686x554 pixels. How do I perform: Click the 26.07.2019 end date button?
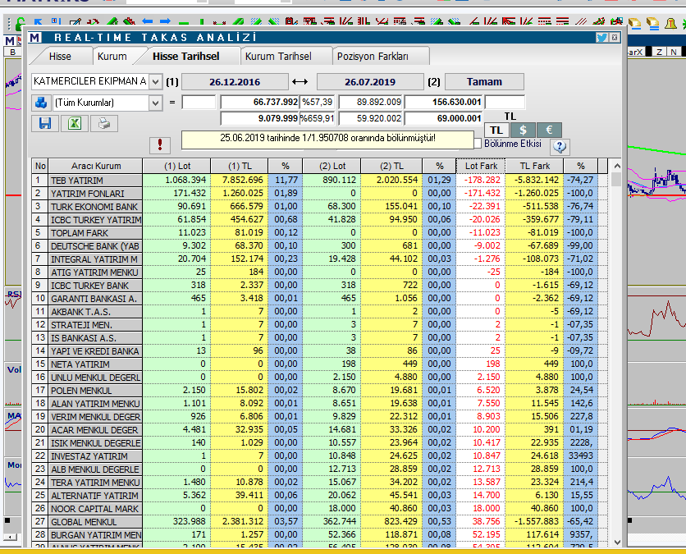coord(370,82)
